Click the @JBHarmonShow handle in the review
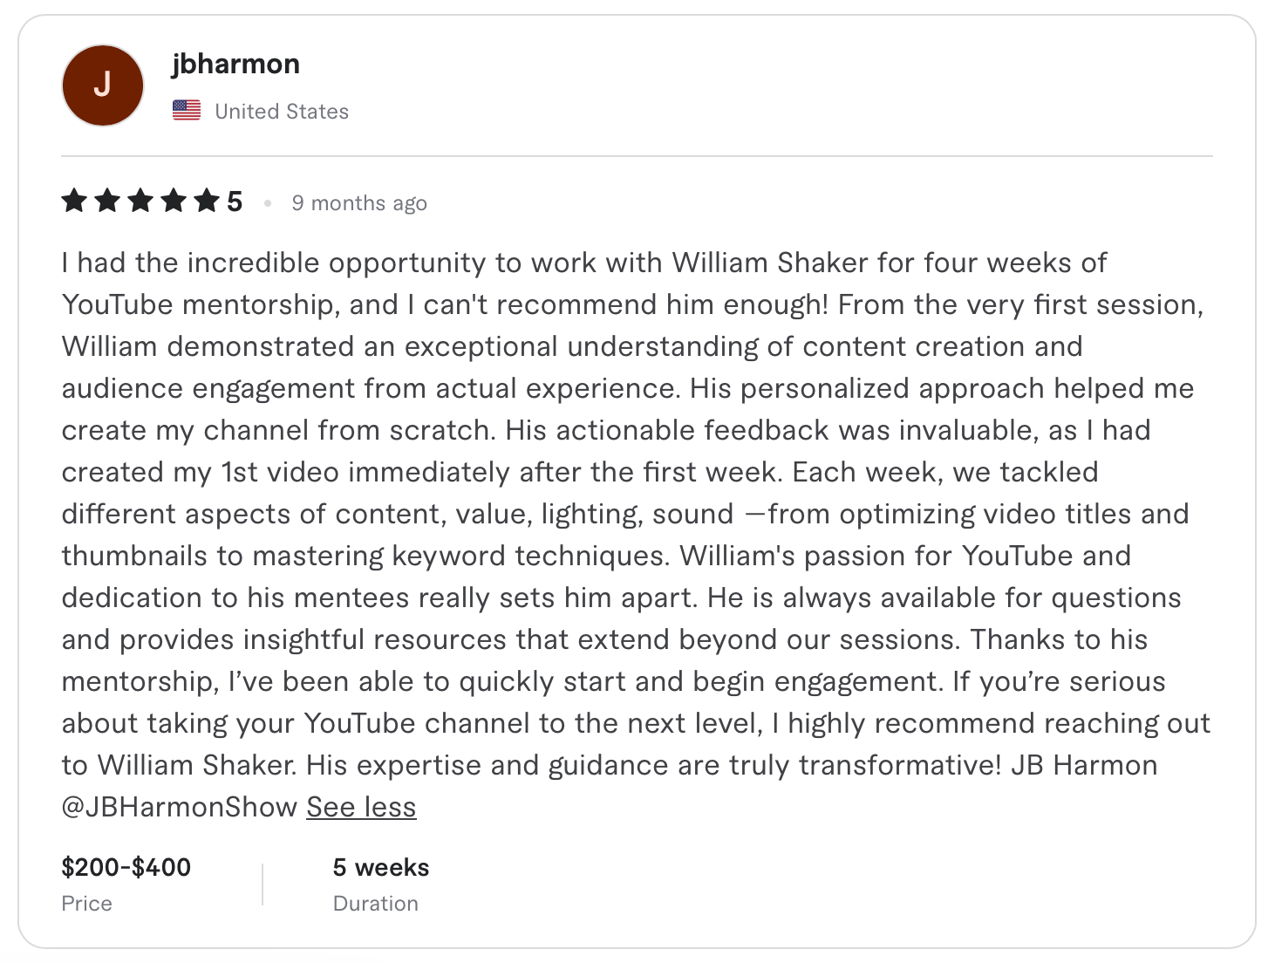 pyautogui.click(x=180, y=807)
